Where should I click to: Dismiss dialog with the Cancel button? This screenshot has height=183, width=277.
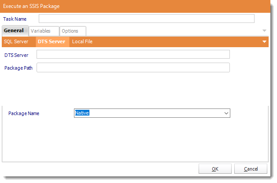point(251,169)
